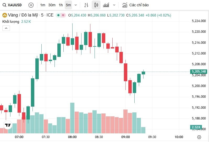
Task: Select the 1m timeframe
Action: [43, 5]
